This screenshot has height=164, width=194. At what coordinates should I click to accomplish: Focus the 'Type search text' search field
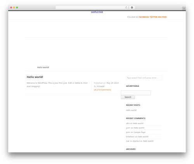click(x=144, y=78)
